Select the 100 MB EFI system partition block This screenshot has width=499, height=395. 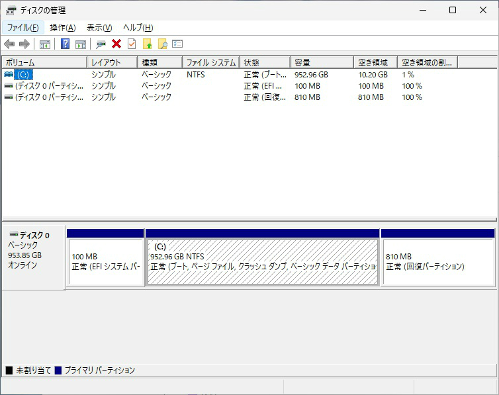(x=105, y=261)
